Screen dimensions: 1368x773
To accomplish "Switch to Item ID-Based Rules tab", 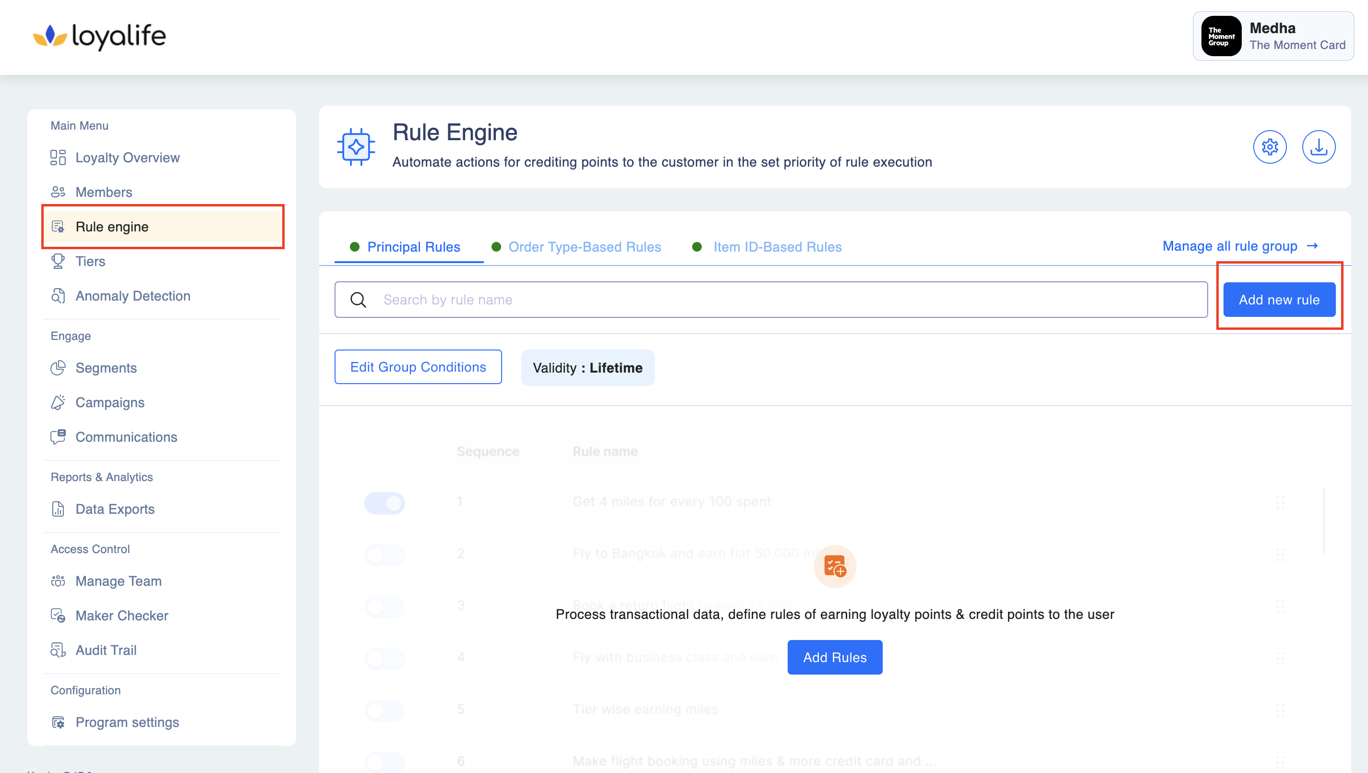I will (x=777, y=247).
